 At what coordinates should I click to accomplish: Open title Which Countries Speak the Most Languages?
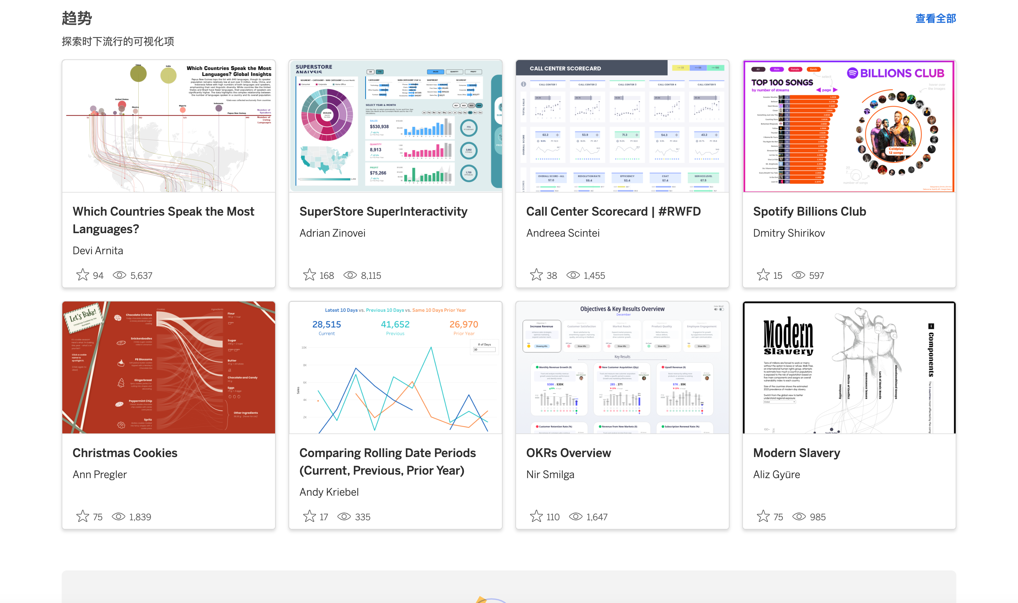pos(163,220)
